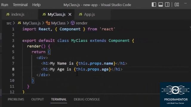
Task: Expand the breadcrumb chevron after src
Action: point(14,23)
